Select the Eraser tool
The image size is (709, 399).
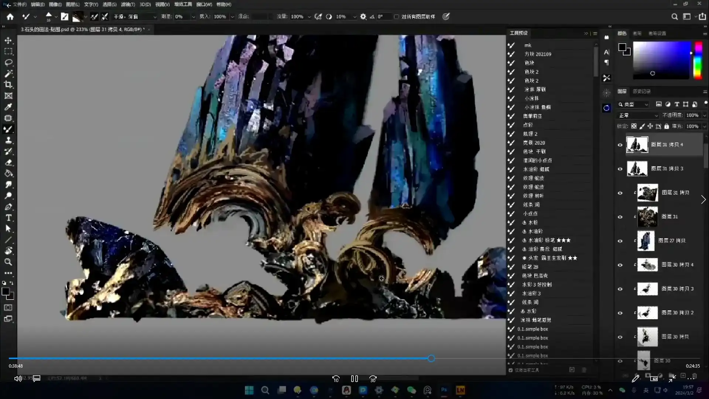coord(9,163)
